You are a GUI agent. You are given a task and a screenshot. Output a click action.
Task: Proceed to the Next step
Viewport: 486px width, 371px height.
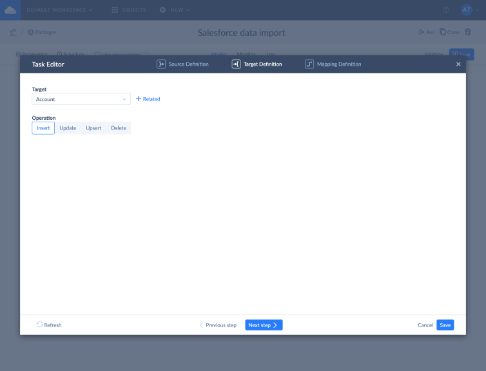[x=264, y=325]
